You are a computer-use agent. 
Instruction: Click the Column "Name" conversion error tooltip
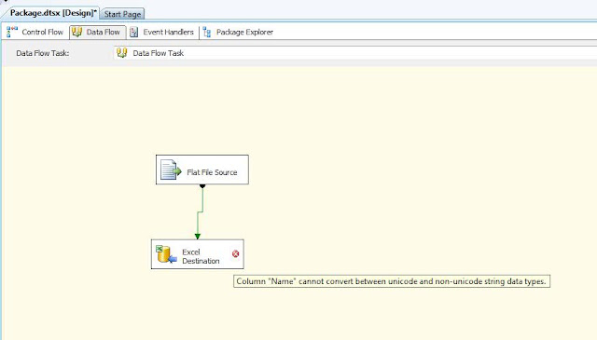click(392, 281)
